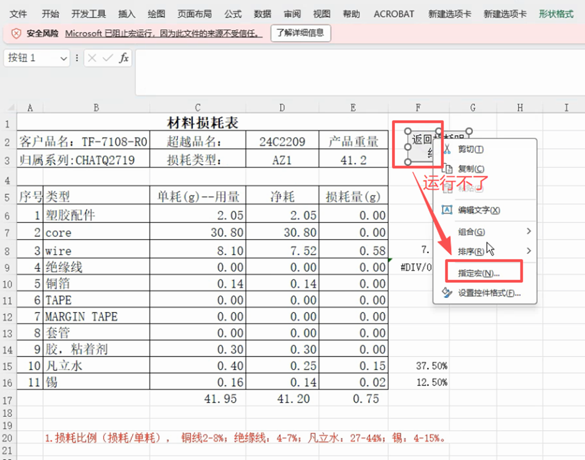Click the cell containing 24C2209
Screen dimensions: 585x460
[x=282, y=141]
